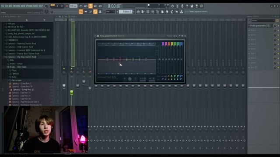Open the Kicks folder
This screenshot has height=157, width=280.
click(x=14, y=77)
